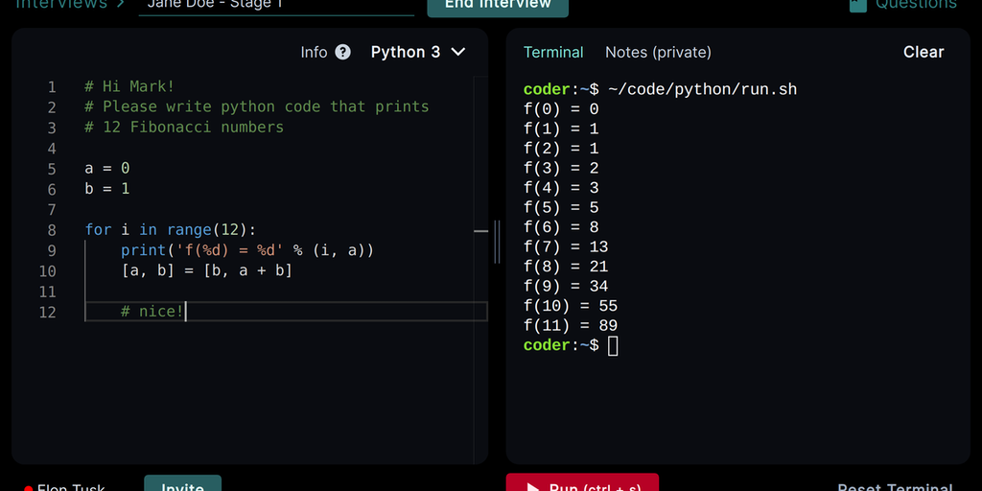Click the terminal cursor at the prompt
This screenshot has width=982, height=491.
coord(614,345)
